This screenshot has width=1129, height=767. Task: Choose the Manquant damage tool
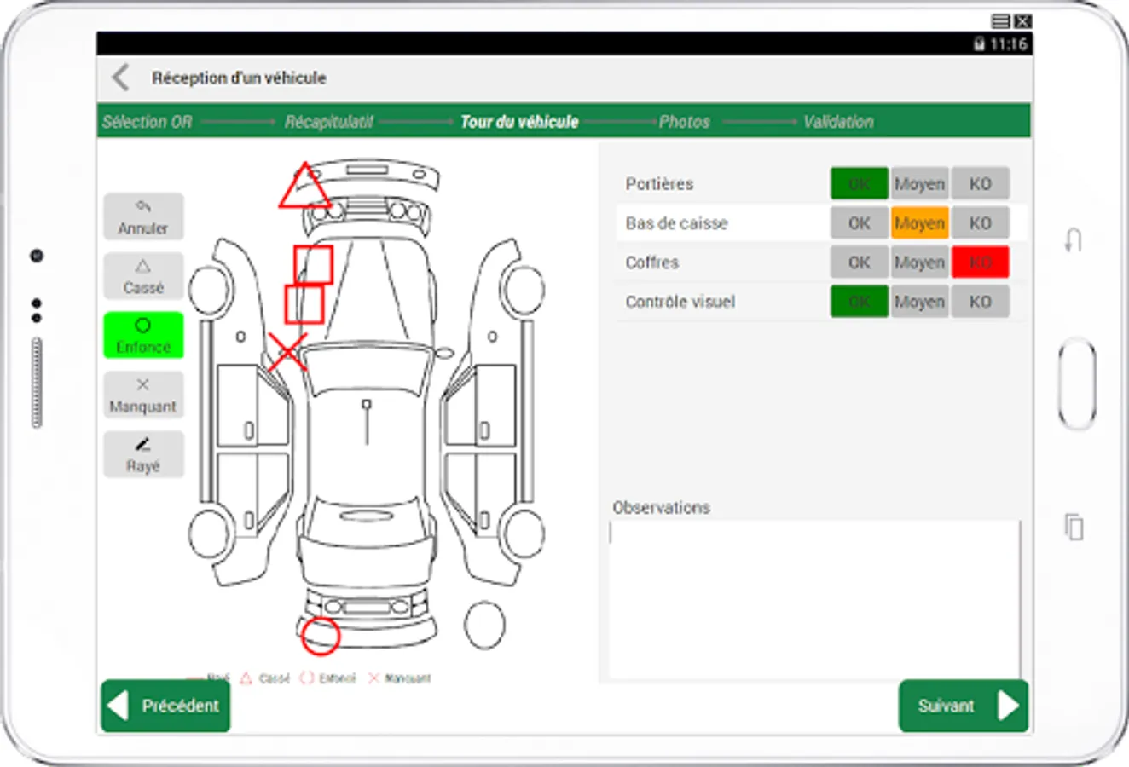pyautogui.click(x=142, y=395)
